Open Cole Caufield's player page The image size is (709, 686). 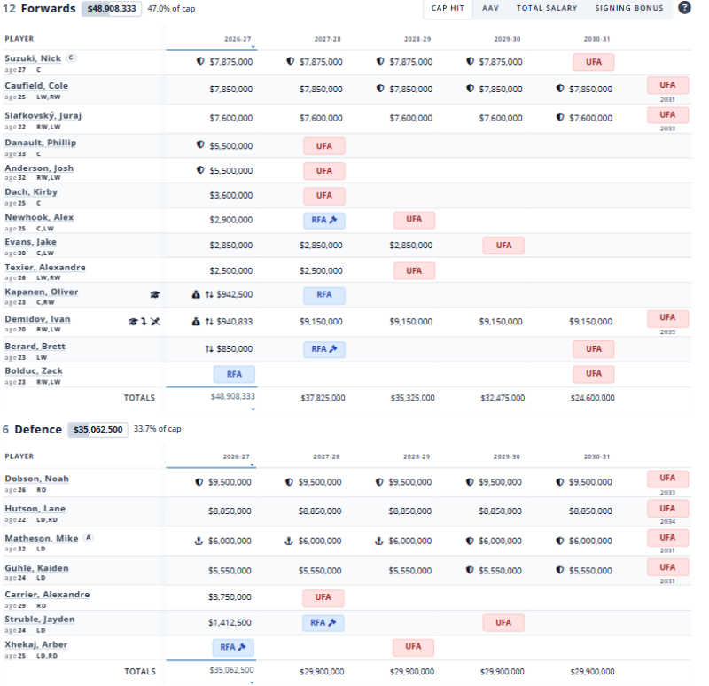pos(36,86)
